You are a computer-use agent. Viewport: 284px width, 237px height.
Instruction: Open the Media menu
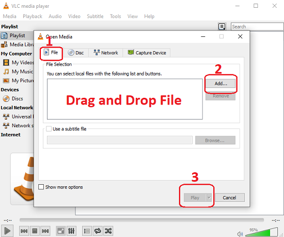[10, 17]
